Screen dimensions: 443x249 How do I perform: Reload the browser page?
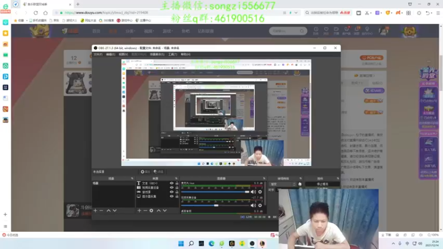click(x=35, y=13)
